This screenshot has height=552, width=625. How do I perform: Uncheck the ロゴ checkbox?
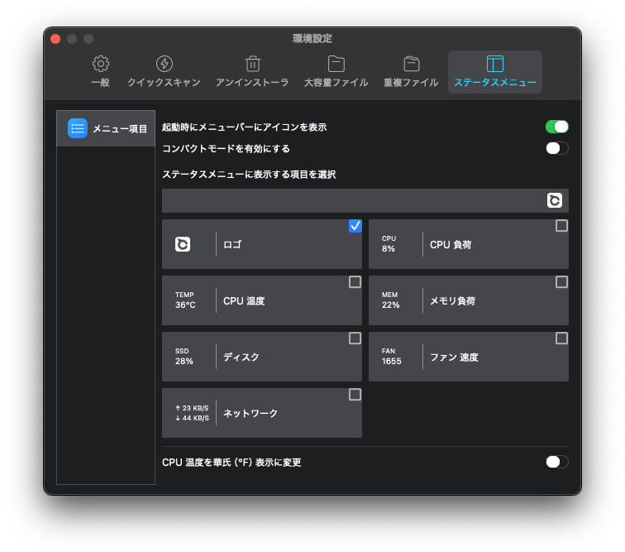click(x=355, y=226)
